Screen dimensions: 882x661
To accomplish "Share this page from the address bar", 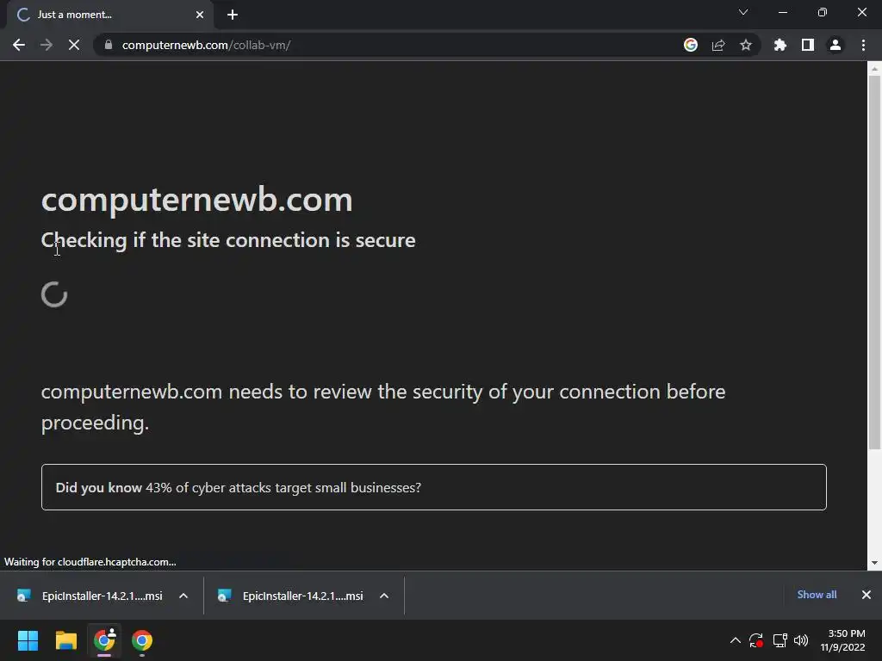I will [x=718, y=45].
